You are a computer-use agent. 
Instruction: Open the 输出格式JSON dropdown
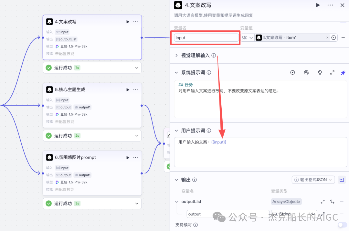point(313,180)
